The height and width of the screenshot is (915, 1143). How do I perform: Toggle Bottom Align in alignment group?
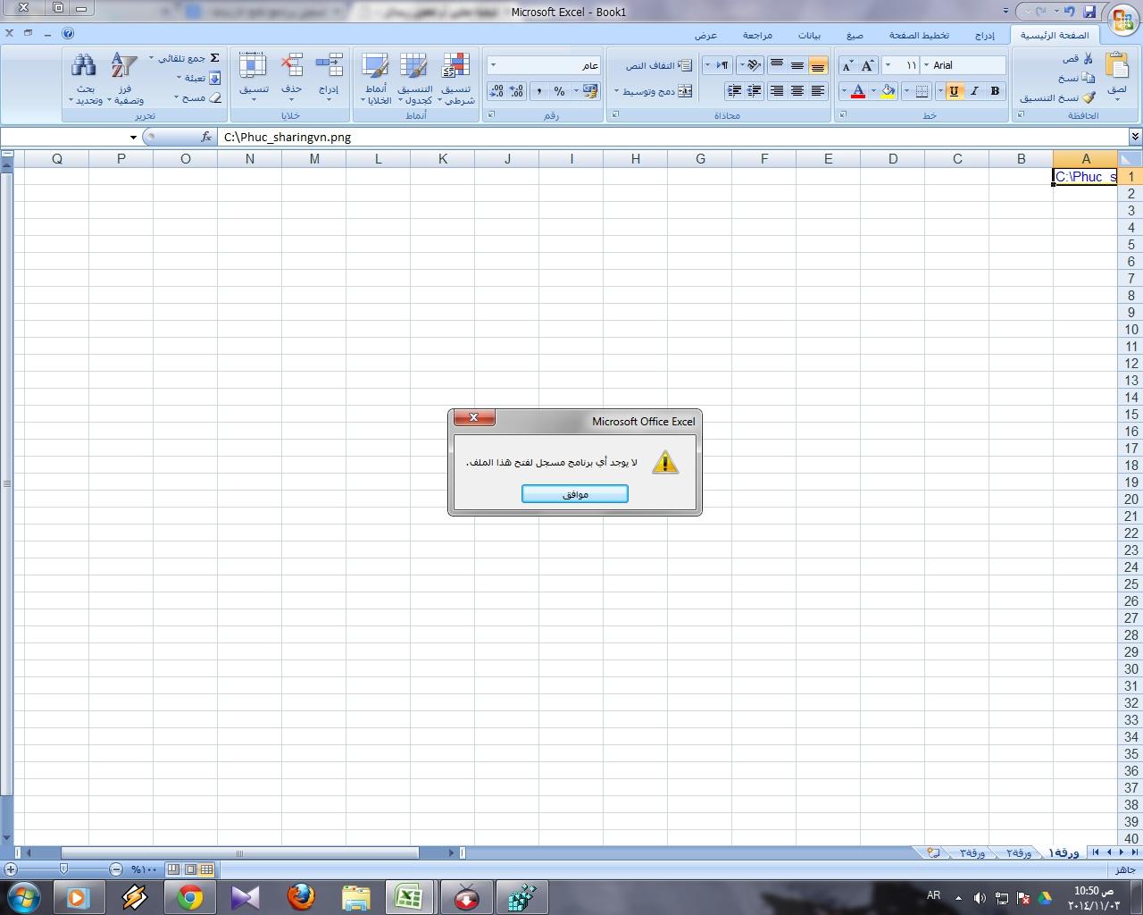(x=817, y=65)
